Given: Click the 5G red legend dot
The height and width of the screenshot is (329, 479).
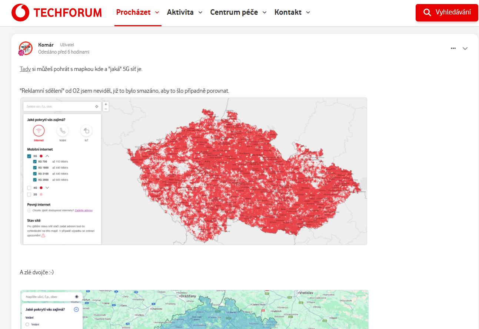Looking at the screenshot, I should (x=41, y=156).
